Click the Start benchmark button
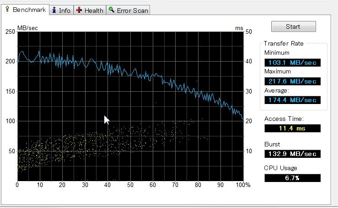Image resolution: width=338 pixels, height=208 pixels. [293, 26]
